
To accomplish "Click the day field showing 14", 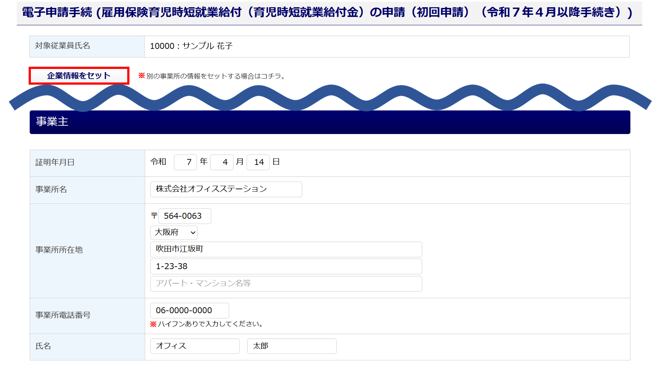I will tap(258, 162).
